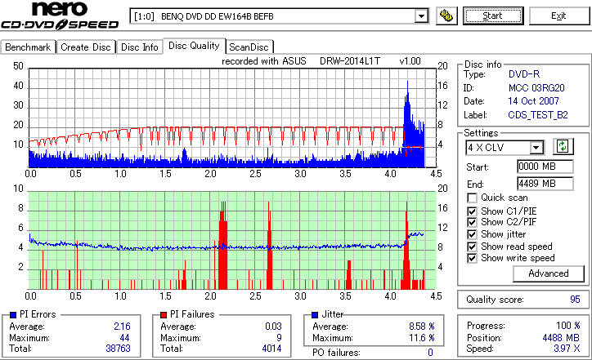592x360 pixels.
Task: Click the drive options icon next to Start
Action: tap(446, 16)
